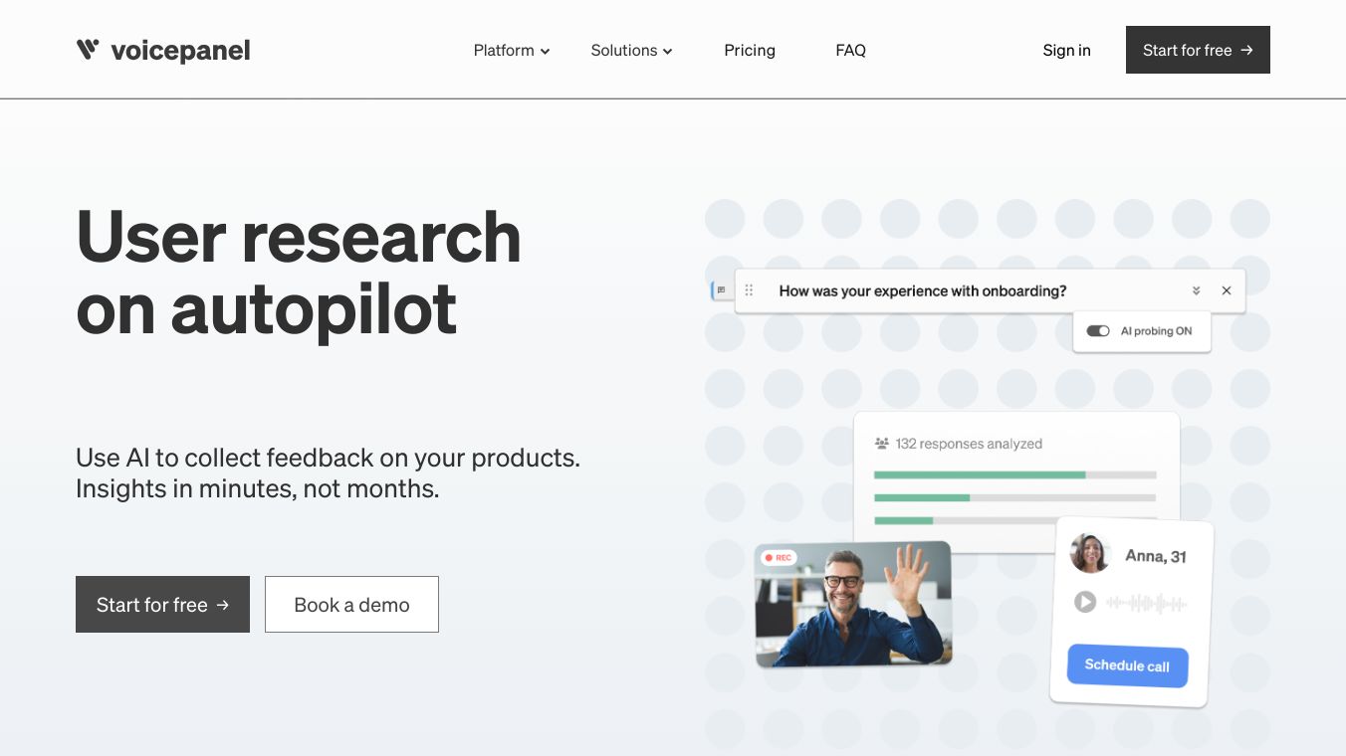
Task: Click the REC recording indicator
Action: [778, 558]
